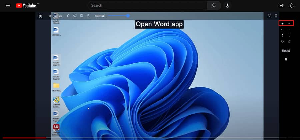Adjust the blue slider handle beside normal
Viewport: 300px width, 140px height.
point(128,16)
